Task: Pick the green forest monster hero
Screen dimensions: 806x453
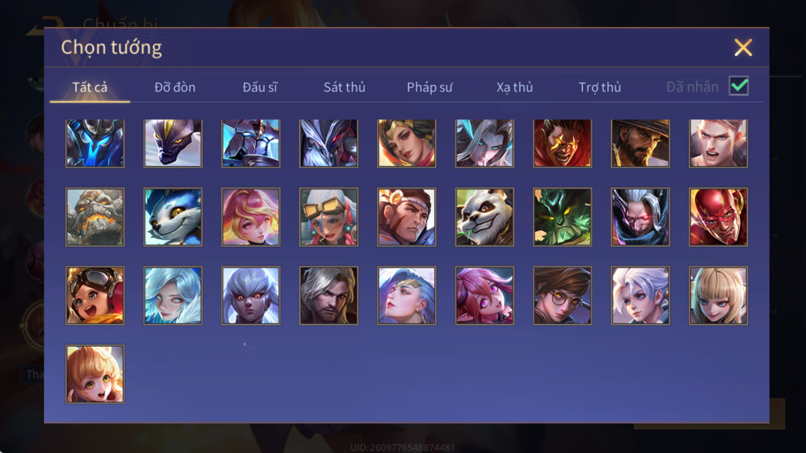Action: pyautogui.click(x=562, y=217)
